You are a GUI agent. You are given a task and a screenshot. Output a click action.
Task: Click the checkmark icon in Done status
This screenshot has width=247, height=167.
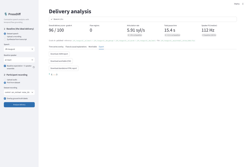click(51, 19)
